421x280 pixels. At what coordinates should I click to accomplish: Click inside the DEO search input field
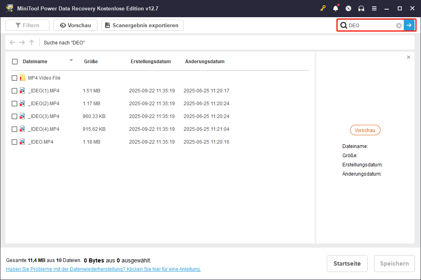tap(369, 25)
